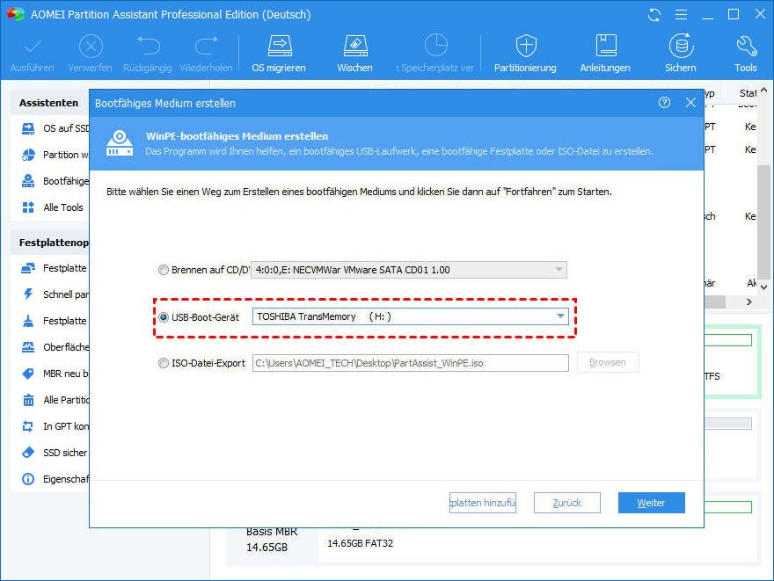The width and height of the screenshot is (774, 581).
Task: Click the Partition wizard pie icon
Action: pos(29,155)
